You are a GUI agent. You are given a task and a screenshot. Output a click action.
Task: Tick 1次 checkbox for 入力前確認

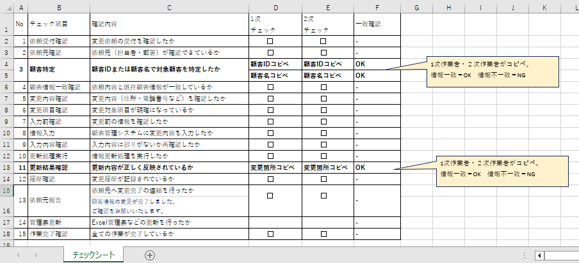pyautogui.click(x=270, y=121)
